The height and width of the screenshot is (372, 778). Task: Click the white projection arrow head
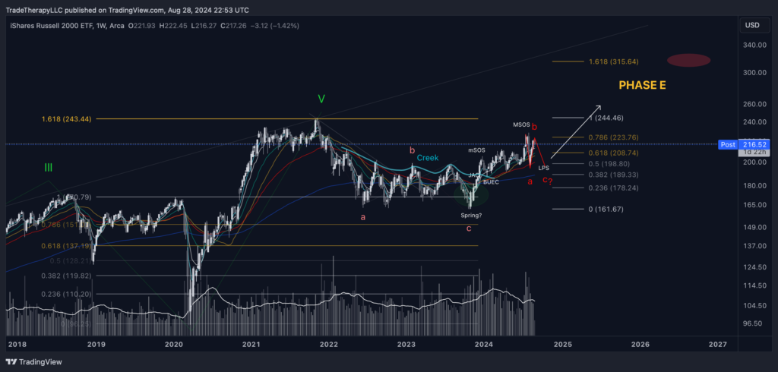(x=599, y=107)
